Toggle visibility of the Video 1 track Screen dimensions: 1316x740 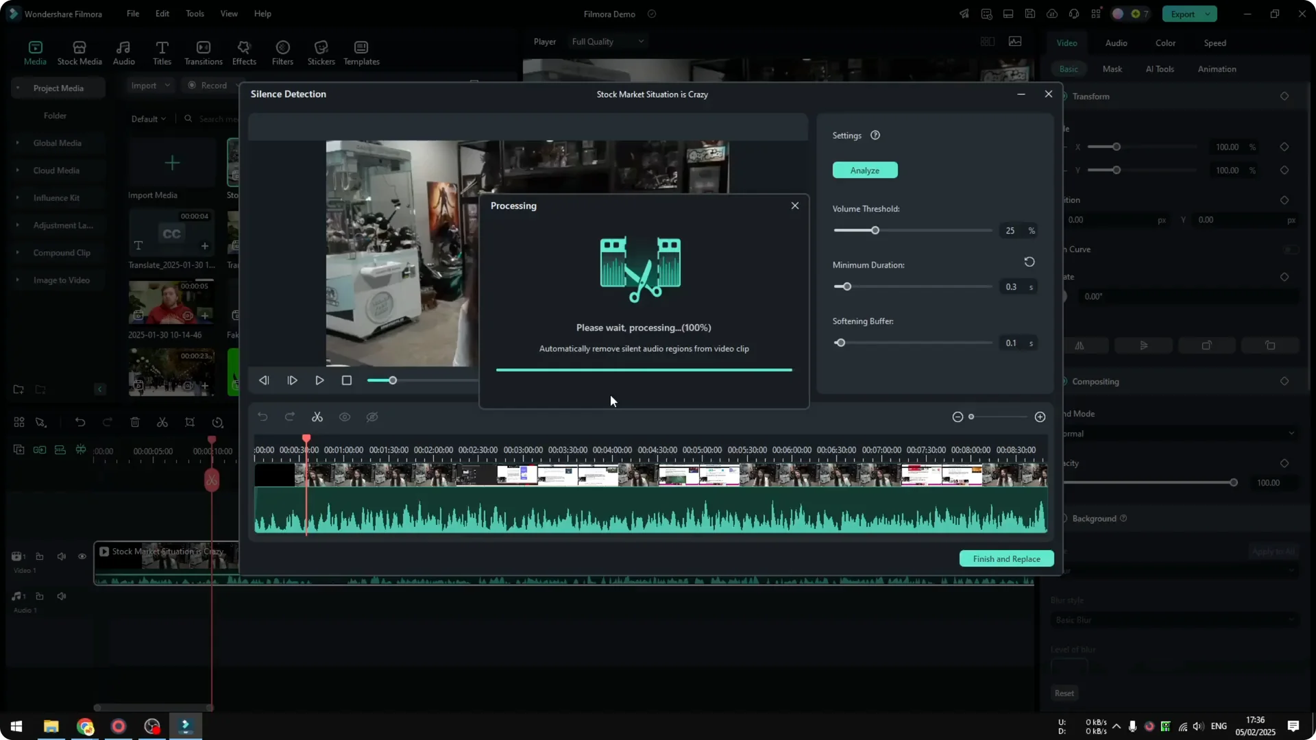(82, 556)
